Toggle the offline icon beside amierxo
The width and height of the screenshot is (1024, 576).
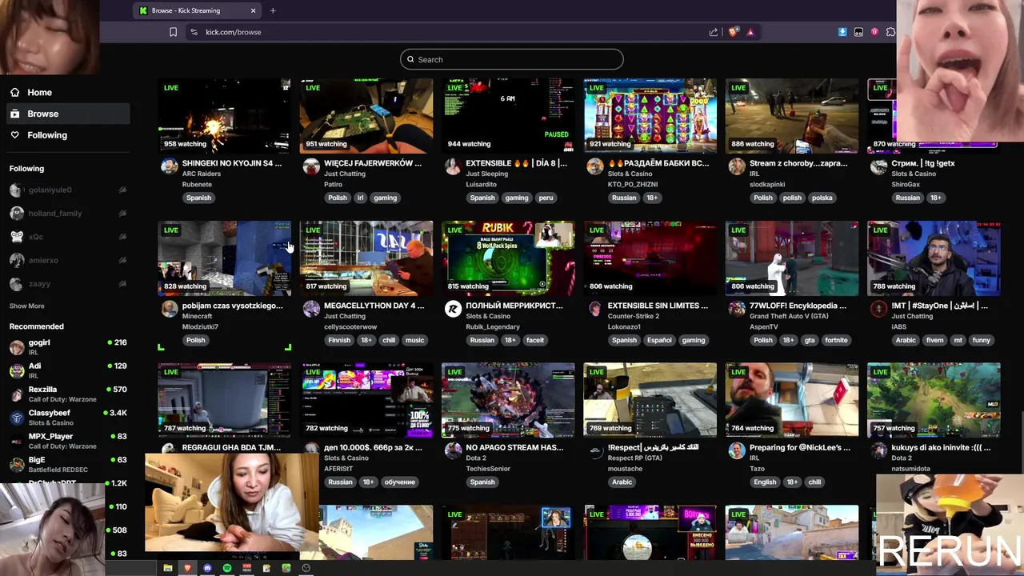pyautogui.click(x=122, y=260)
